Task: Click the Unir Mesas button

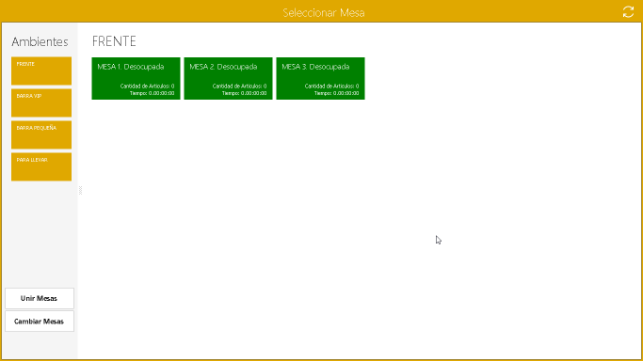Action: click(x=40, y=298)
